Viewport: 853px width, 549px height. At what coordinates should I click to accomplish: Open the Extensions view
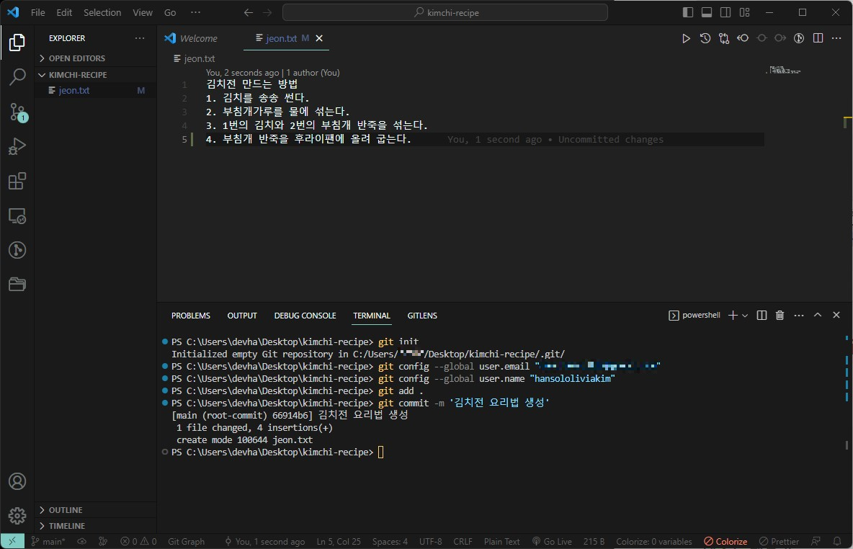coord(17,181)
